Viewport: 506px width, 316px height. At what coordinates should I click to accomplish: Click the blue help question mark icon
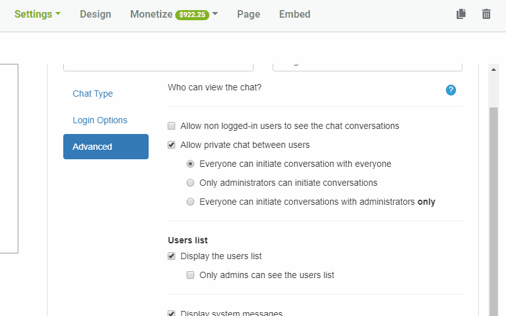pyautogui.click(x=451, y=90)
